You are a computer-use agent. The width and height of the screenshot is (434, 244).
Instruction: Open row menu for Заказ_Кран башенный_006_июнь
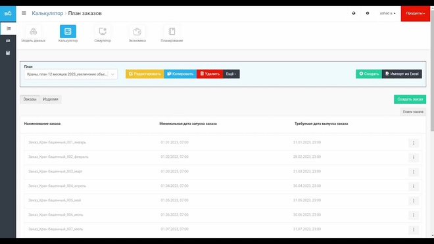(414, 215)
